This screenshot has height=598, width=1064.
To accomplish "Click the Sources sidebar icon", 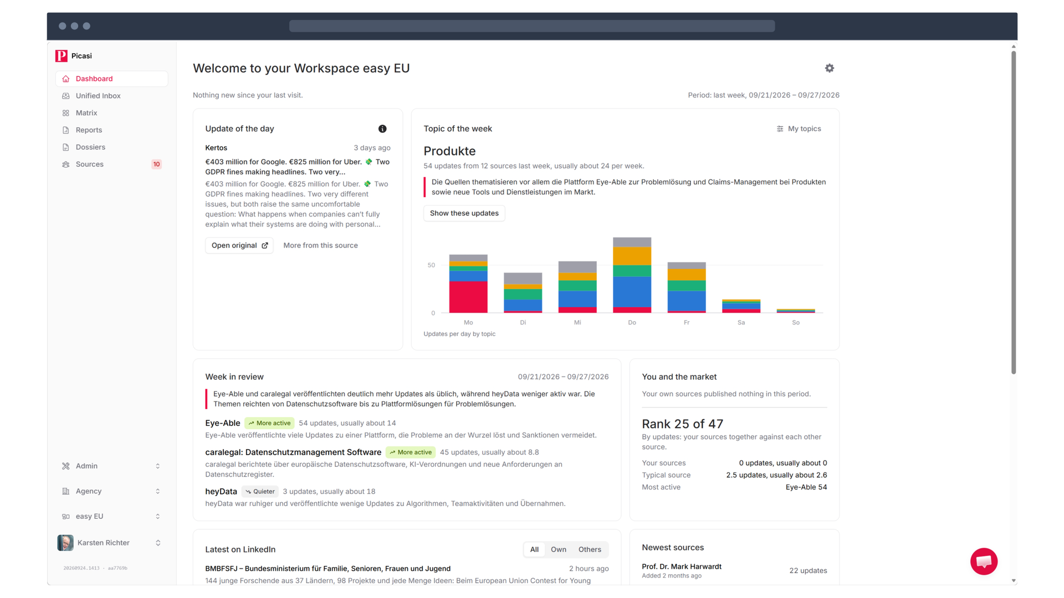I will click(66, 164).
